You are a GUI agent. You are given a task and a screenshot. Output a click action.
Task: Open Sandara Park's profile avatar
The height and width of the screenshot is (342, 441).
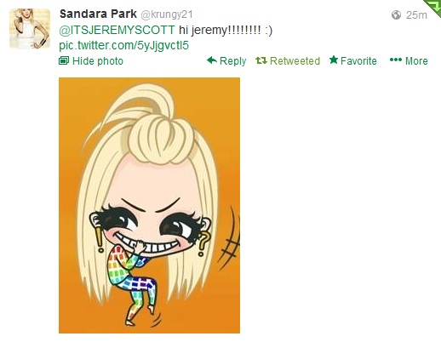[30, 29]
